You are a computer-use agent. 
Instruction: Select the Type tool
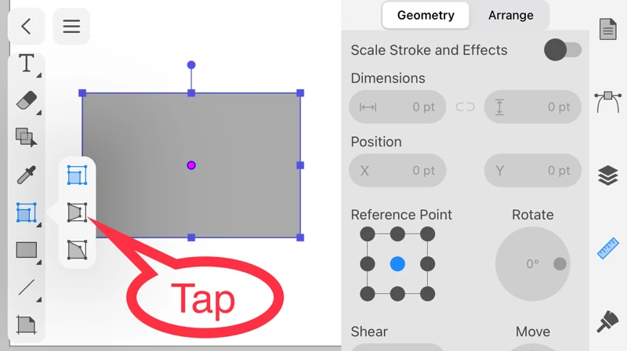coord(27,63)
